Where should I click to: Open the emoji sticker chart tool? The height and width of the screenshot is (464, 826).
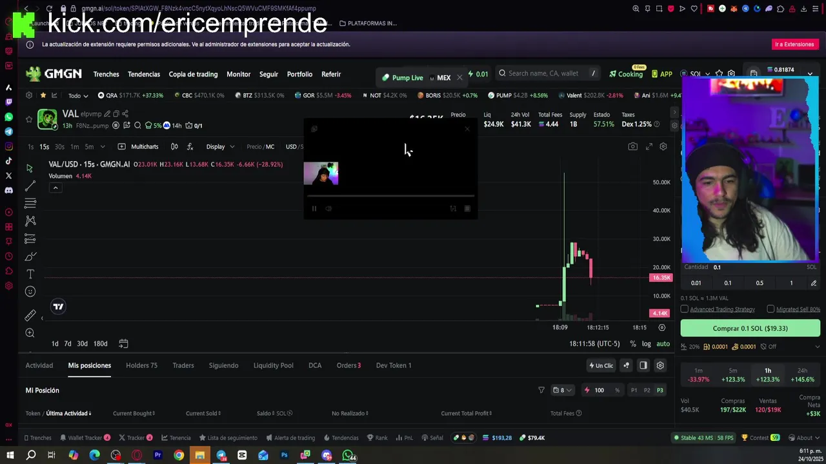(x=30, y=291)
